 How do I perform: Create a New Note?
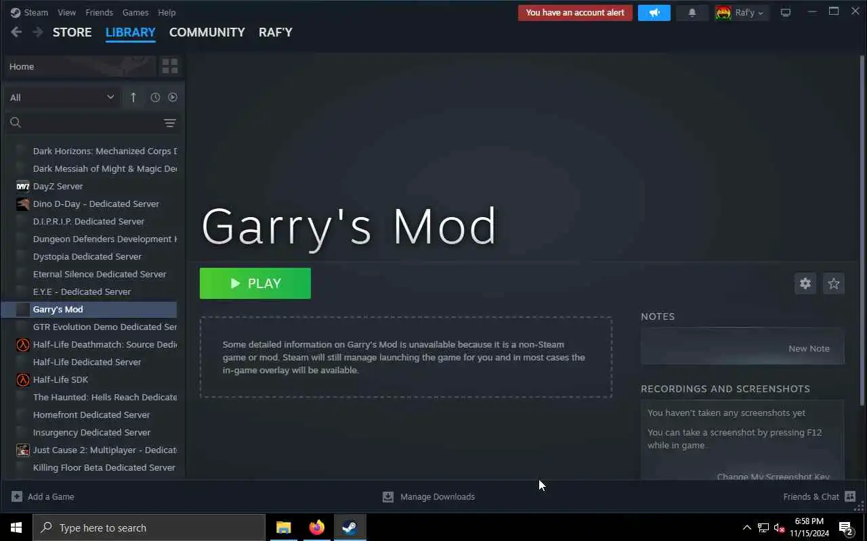[x=809, y=348]
